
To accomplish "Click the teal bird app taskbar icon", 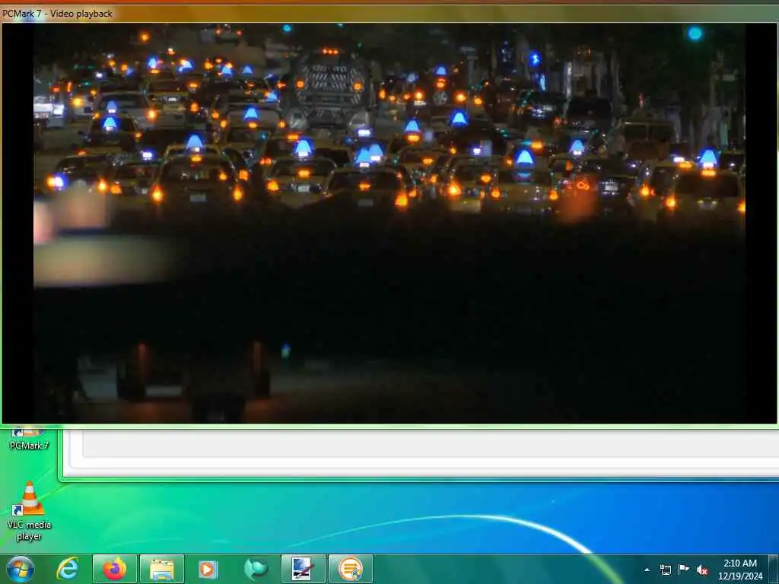I will (256, 569).
